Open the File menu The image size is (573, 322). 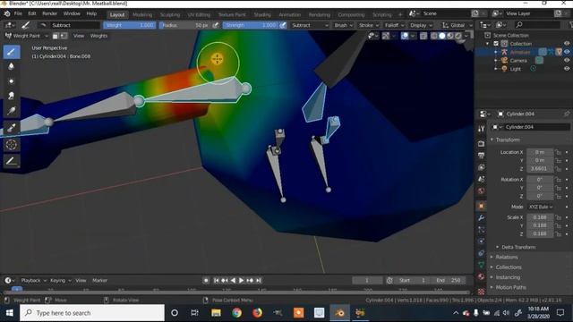(18, 13)
